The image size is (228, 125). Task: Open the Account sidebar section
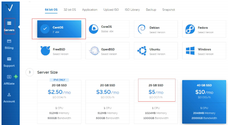click(x=9, y=98)
